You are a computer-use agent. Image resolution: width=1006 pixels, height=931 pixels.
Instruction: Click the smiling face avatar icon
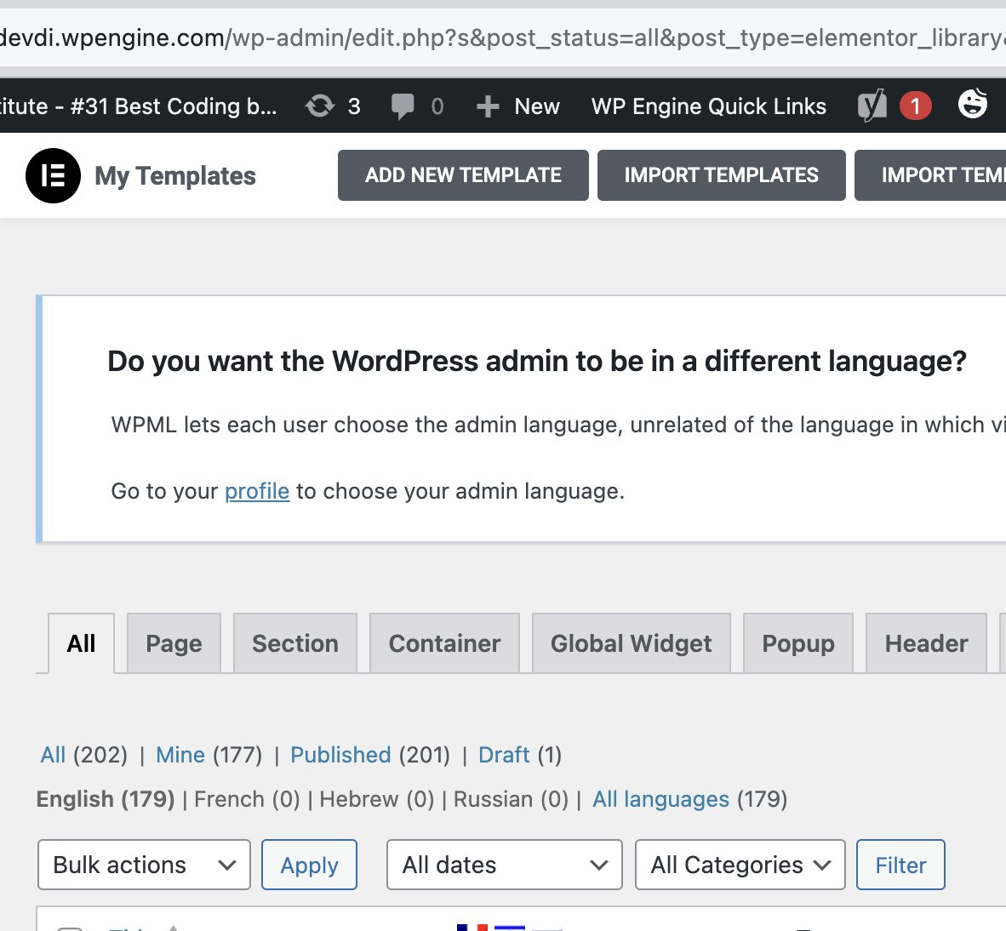[973, 103]
